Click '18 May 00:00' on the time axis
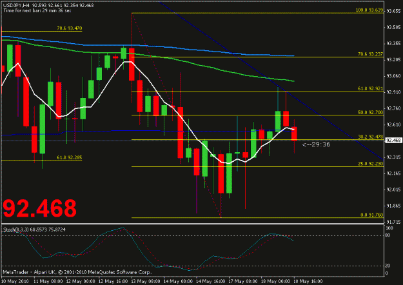Viewport: 403px width, 285px height. [275, 281]
